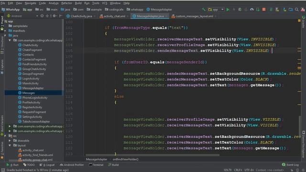This screenshot has height=172, width=306.
Task: Stop the running app with red square
Action: point(264,10)
